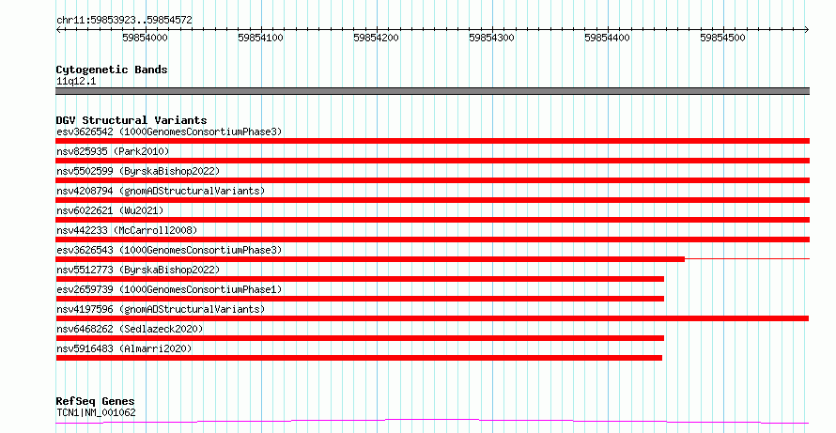Click ruler position 59854100

[261, 38]
